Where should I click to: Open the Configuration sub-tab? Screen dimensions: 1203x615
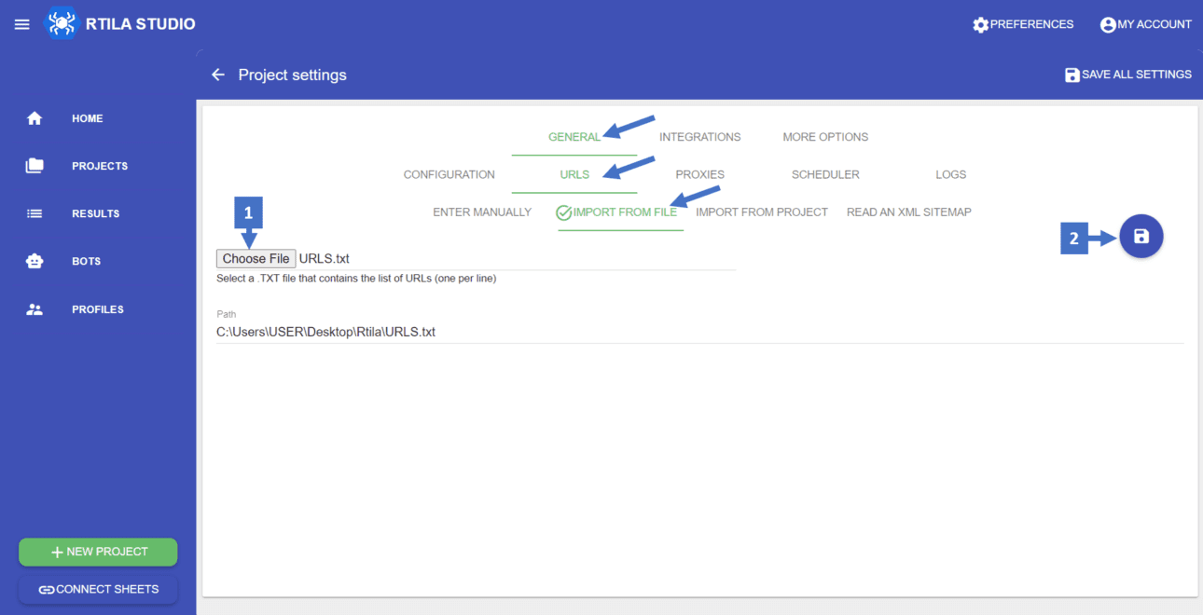pos(449,174)
